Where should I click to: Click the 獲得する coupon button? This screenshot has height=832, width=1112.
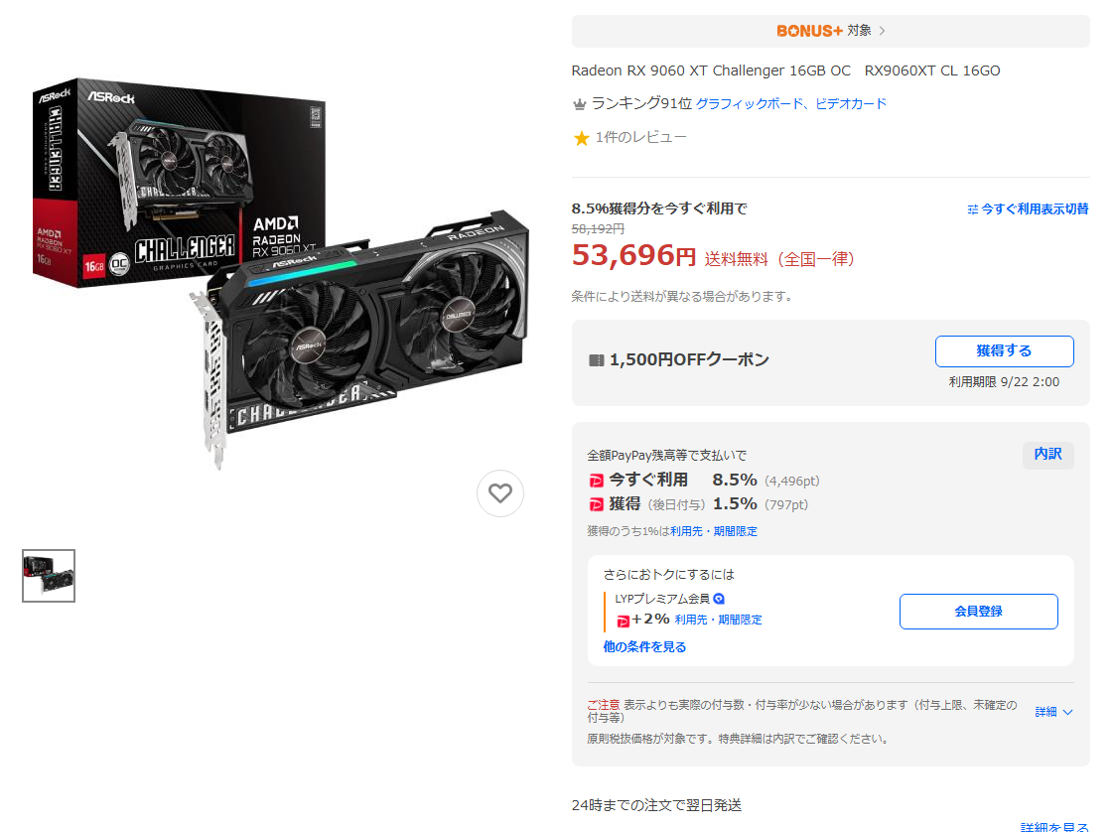tap(1004, 351)
